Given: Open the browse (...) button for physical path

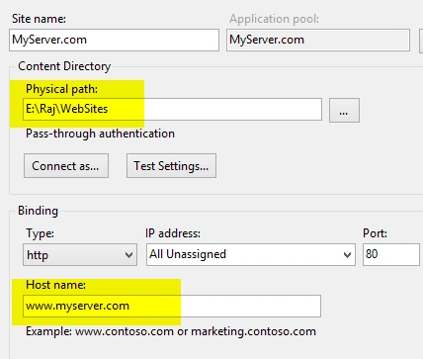Looking at the screenshot, I should point(344,111).
